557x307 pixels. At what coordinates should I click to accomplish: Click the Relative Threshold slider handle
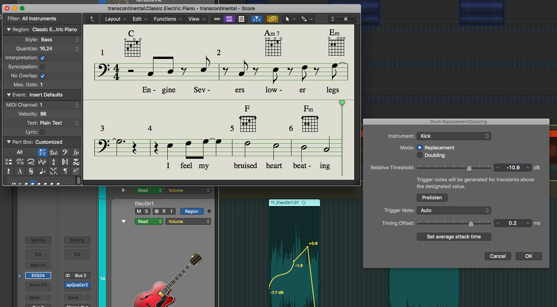pos(469,168)
